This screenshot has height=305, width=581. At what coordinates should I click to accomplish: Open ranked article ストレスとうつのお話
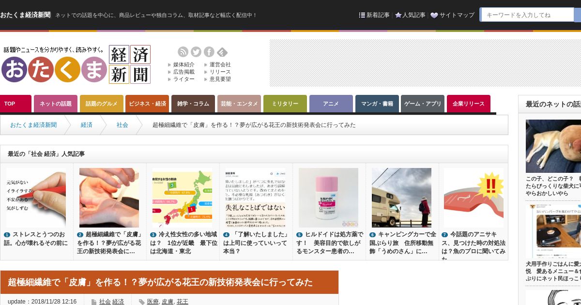36,239
